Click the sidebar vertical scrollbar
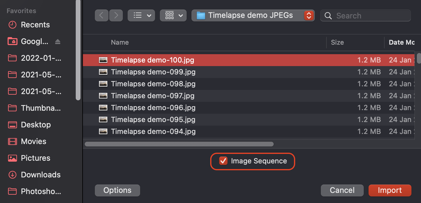This screenshot has width=421, height=203. click(x=78, y=51)
